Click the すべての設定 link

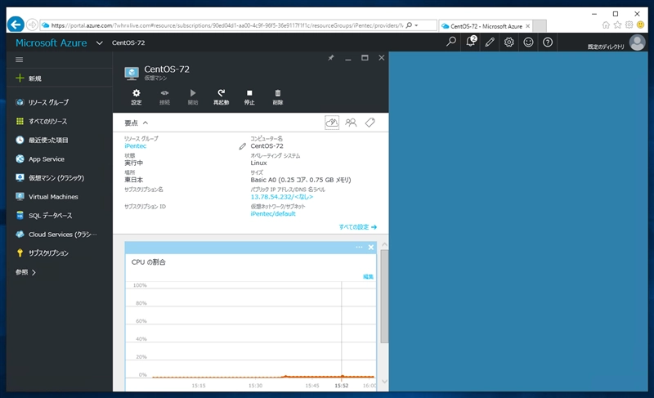pos(357,227)
